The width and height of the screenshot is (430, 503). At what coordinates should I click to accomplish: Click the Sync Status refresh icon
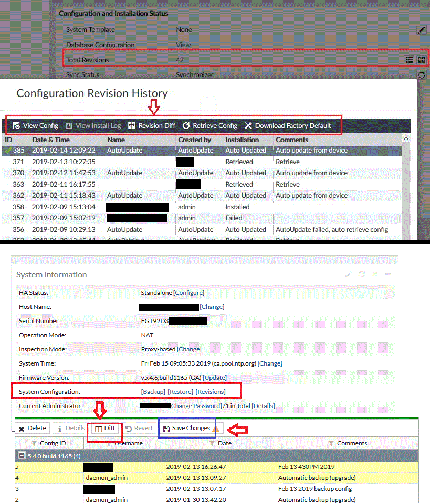(x=421, y=75)
